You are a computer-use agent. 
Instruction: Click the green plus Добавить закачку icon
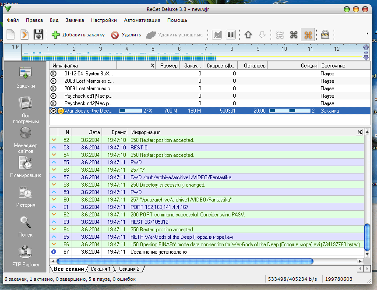pyautogui.click(x=56, y=35)
